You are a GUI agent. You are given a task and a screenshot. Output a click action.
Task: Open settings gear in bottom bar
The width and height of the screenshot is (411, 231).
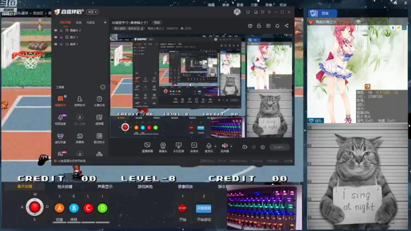click(x=263, y=147)
